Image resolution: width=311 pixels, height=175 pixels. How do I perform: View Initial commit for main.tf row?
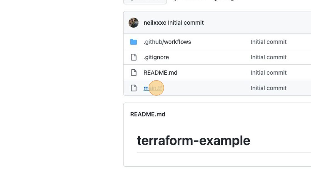[269, 88]
